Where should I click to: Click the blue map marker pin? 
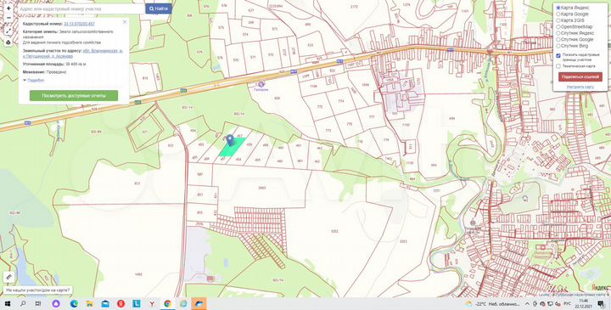point(230,140)
